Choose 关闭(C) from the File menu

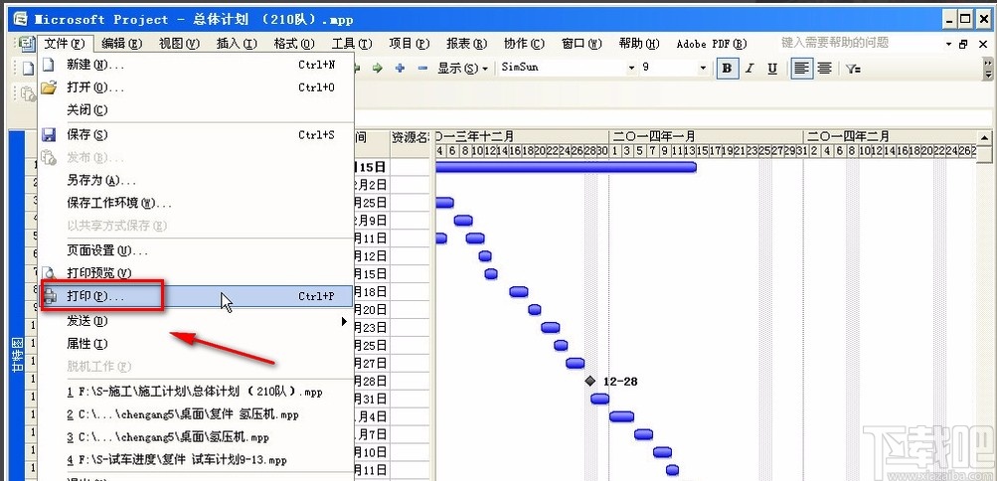pyautogui.click(x=196, y=110)
